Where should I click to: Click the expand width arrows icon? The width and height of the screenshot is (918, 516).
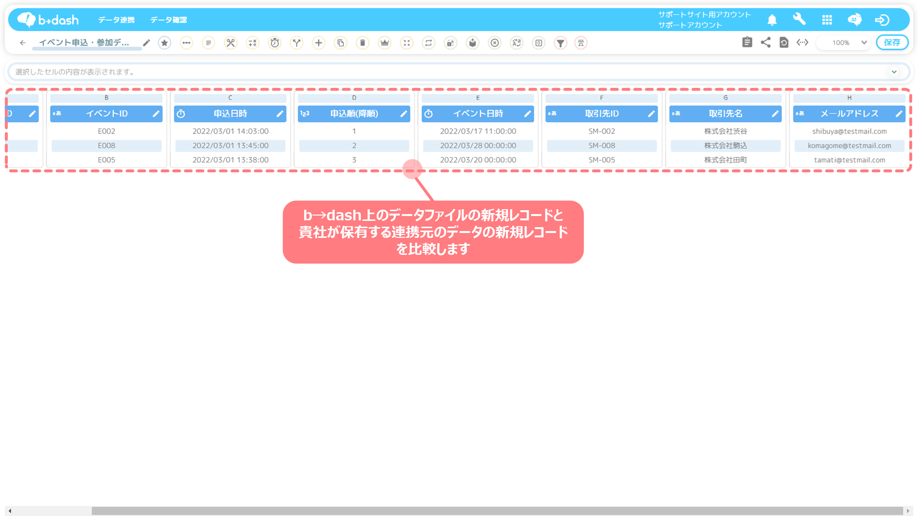click(x=802, y=42)
